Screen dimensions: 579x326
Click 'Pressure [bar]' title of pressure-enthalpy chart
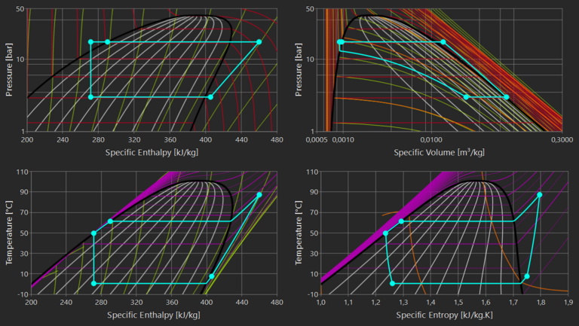(9, 70)
